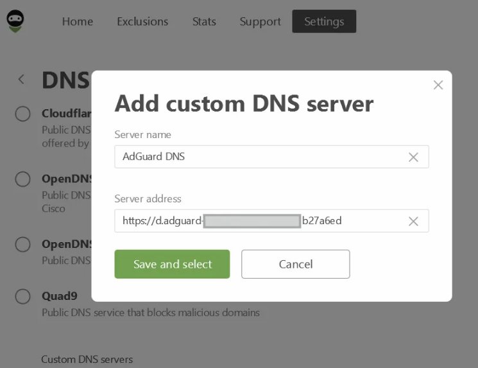Switch to the Stats tab
The image size is (478, 368).
pos(204,21)
